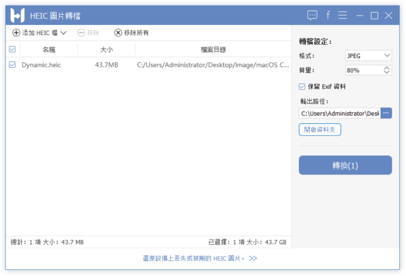Click the plus icon to add HEIC file
Screen dimensions: 406x276
coord(16,32)
